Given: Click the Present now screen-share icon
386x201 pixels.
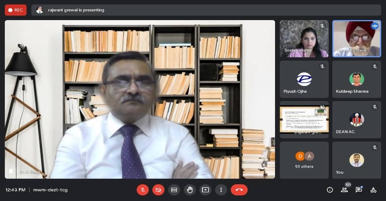Looking at the screenshot, I should (205, 190).
